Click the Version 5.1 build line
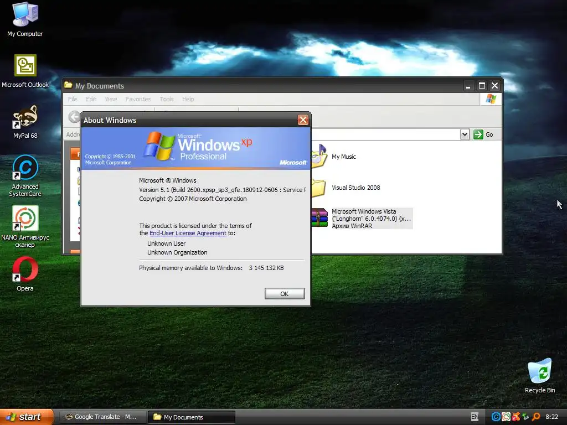 (223, 190)
